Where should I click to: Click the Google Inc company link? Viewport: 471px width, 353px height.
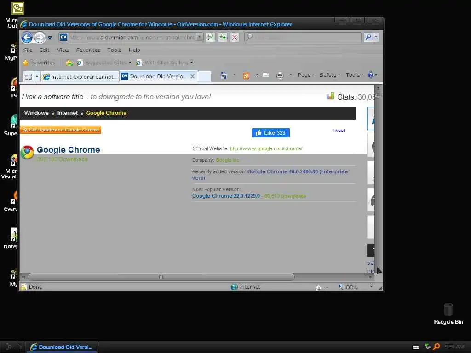click(227, 160)
